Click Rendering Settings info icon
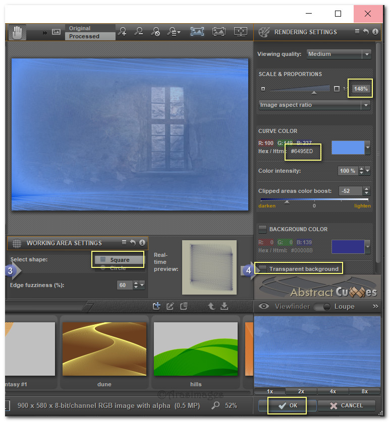 [x=375, y=32]
